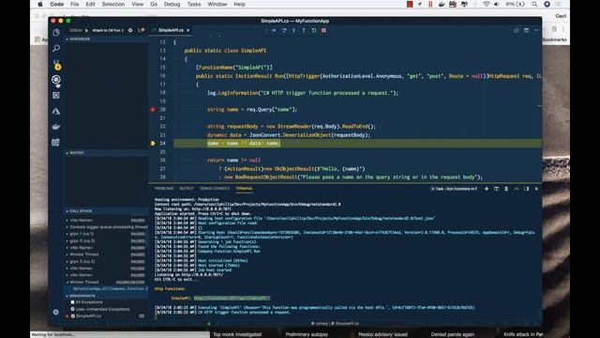Open the Debug menu in menu bar
600x338 pixels.
pos(172,4)
